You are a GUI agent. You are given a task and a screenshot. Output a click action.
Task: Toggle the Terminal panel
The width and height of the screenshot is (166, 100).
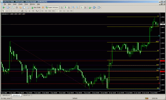tap(24, 7)
